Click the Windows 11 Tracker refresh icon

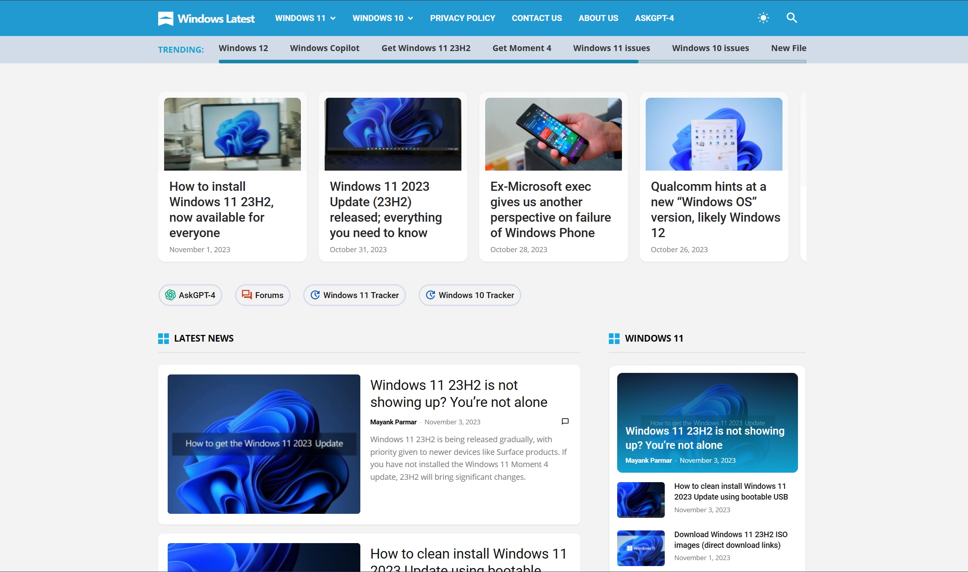pyautogui.click(x=315, y=295)
